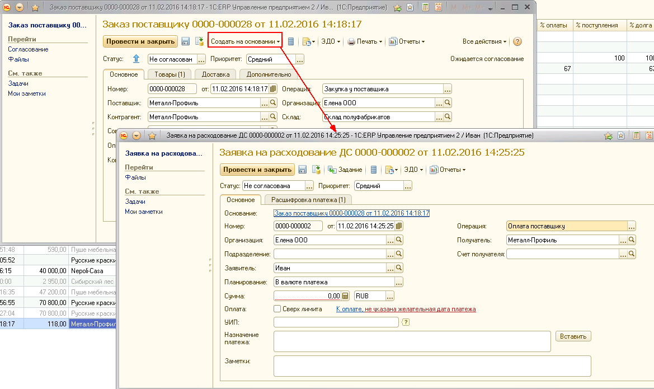Switch to Доставка tab
This screenshot has height=389, width=654.
pos(215,74)
